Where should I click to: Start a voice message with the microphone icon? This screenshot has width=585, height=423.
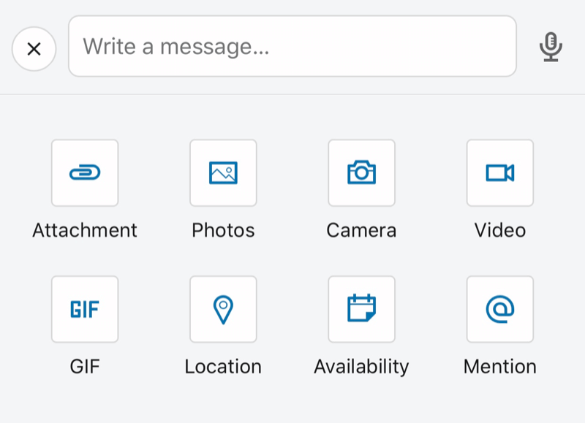pos(551,47)
